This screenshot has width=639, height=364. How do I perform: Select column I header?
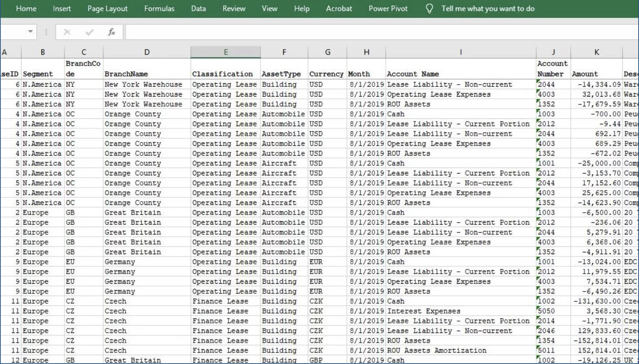pyautogui.click(x=461, y=52)
